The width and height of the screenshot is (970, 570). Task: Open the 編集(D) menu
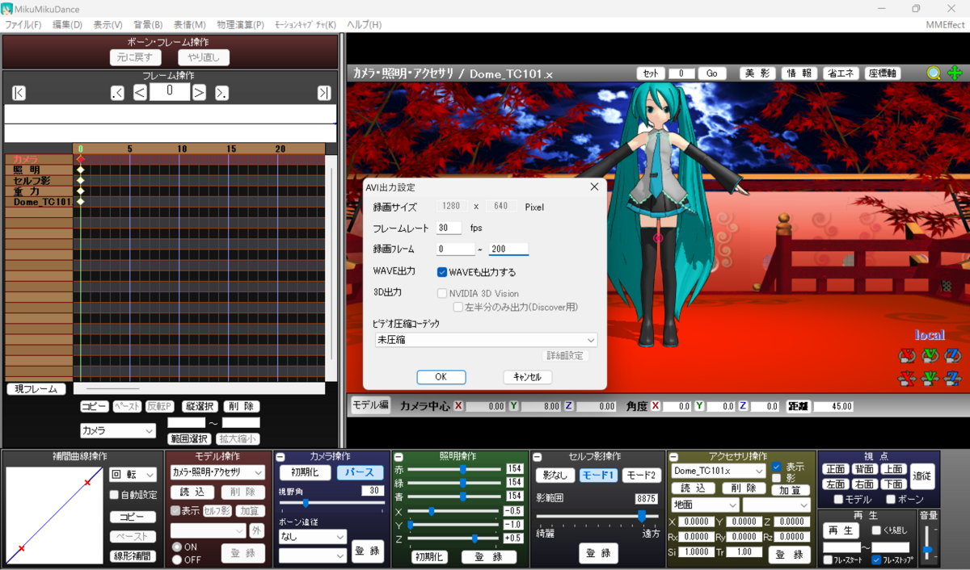tap(68, 25)
